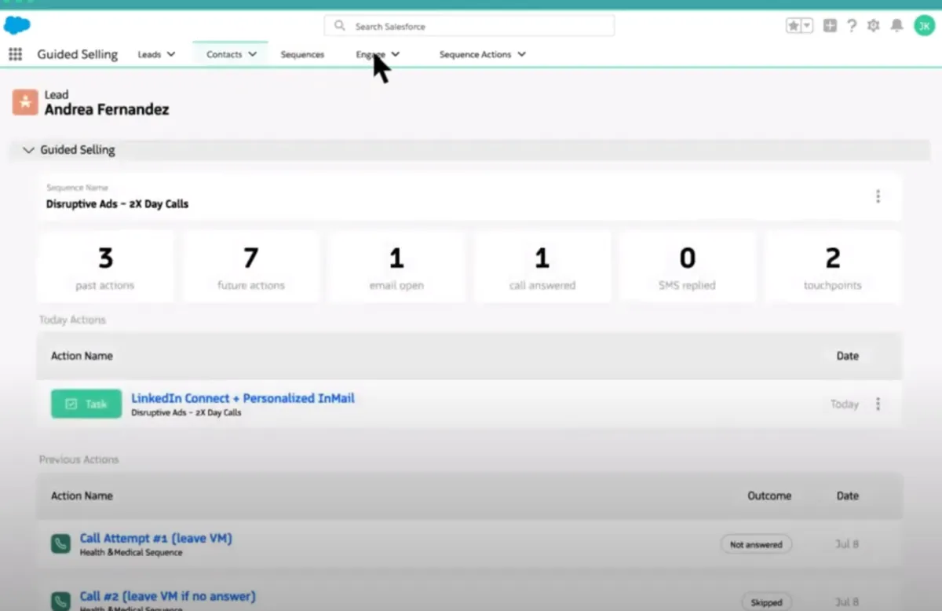Click the Skipped outcome badge
Image resolution: width=942 pixels, height=611 pixels.
click(766, 602)
